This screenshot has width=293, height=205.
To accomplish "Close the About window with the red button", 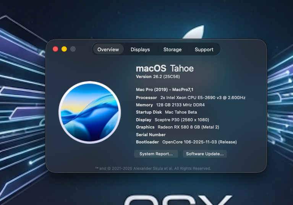I will click(55, 49).
